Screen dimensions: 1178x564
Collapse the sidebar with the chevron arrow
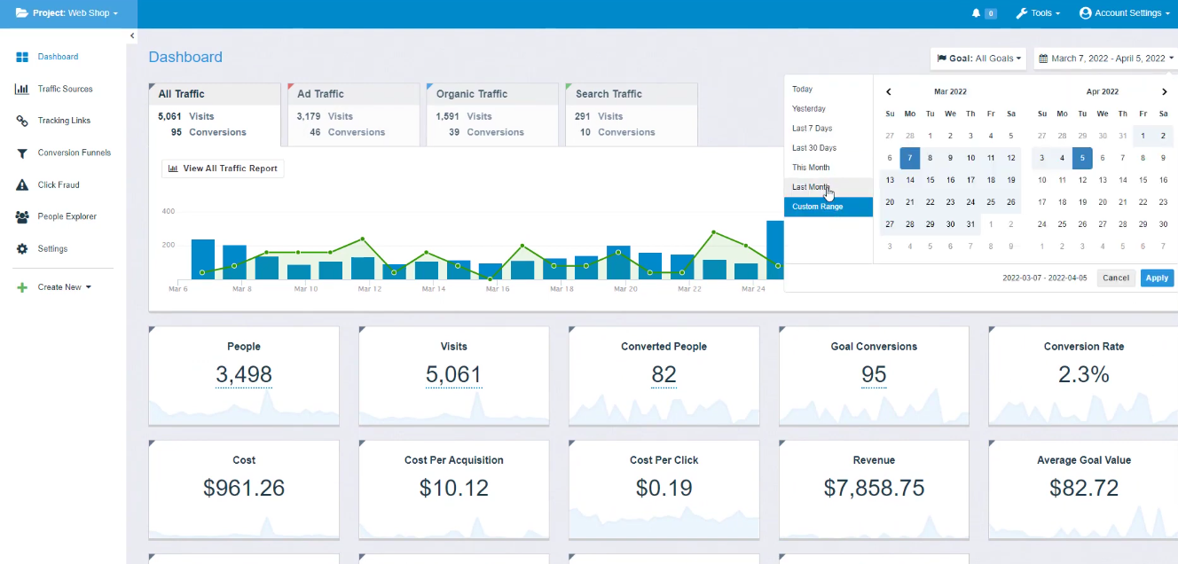pos(132,35)
